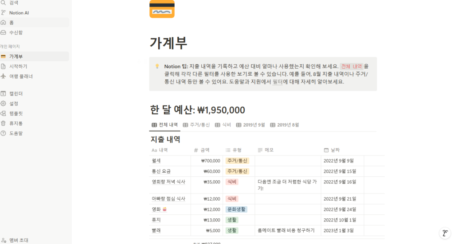Image resolution: width=454 pixels, height=244 pixels.
Task: Open 설정 gear icon
Action: click(3, 104)
